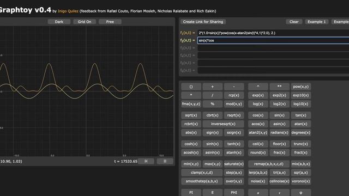Insert cosh(x) function

tap(191, 144)
